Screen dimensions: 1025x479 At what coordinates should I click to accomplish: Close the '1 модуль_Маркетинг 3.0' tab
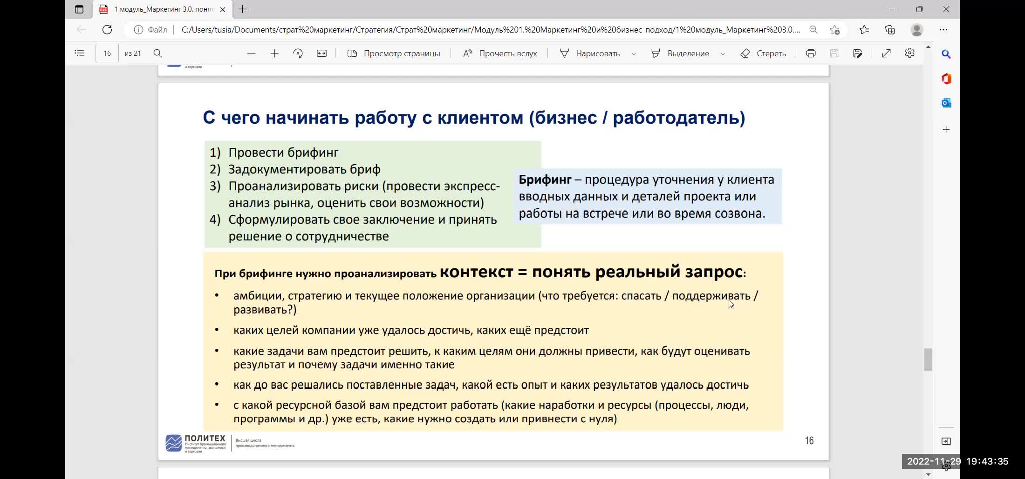coord(223,9)
